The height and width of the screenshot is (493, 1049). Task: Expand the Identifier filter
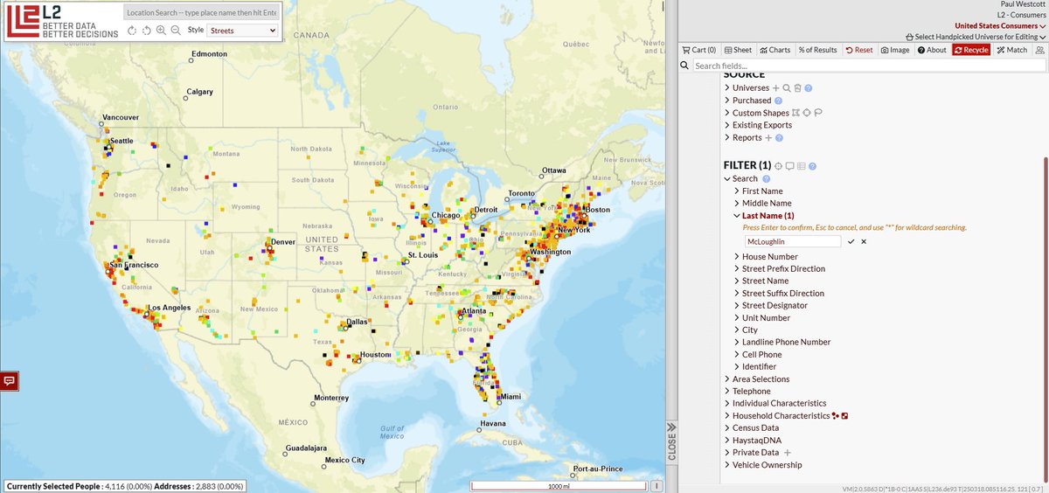(x=737, y=367)
